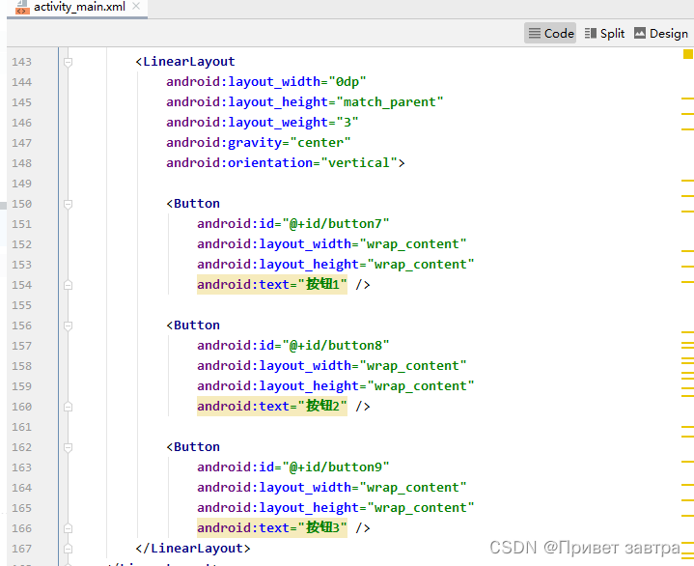Image resolution: width=694 pixels, height=566 pixels.
Task: Click highlighted android:text="按钮3" attribute
Action: [272, 528]
